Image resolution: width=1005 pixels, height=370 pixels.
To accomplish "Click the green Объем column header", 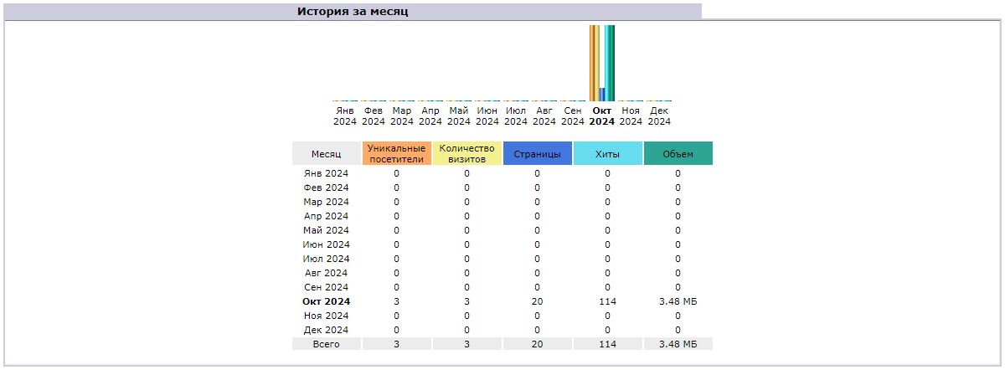I will 678,153.
